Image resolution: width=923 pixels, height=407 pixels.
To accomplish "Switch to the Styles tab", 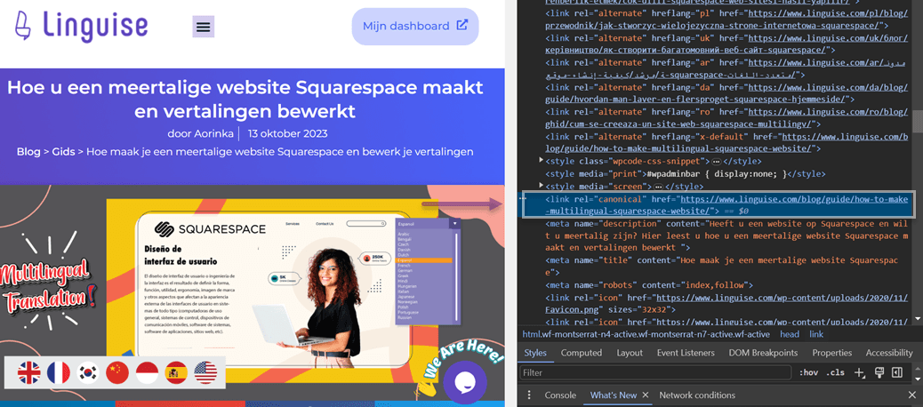I will [x=535, y=353].
